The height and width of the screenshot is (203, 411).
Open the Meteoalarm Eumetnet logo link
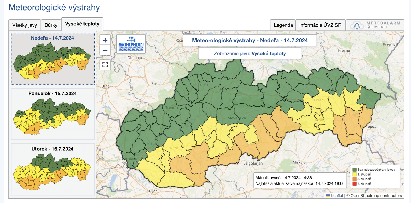[375, 25]
